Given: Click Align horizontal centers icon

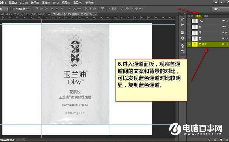Looking at the screenshot, I should click(x=57, y=9).
